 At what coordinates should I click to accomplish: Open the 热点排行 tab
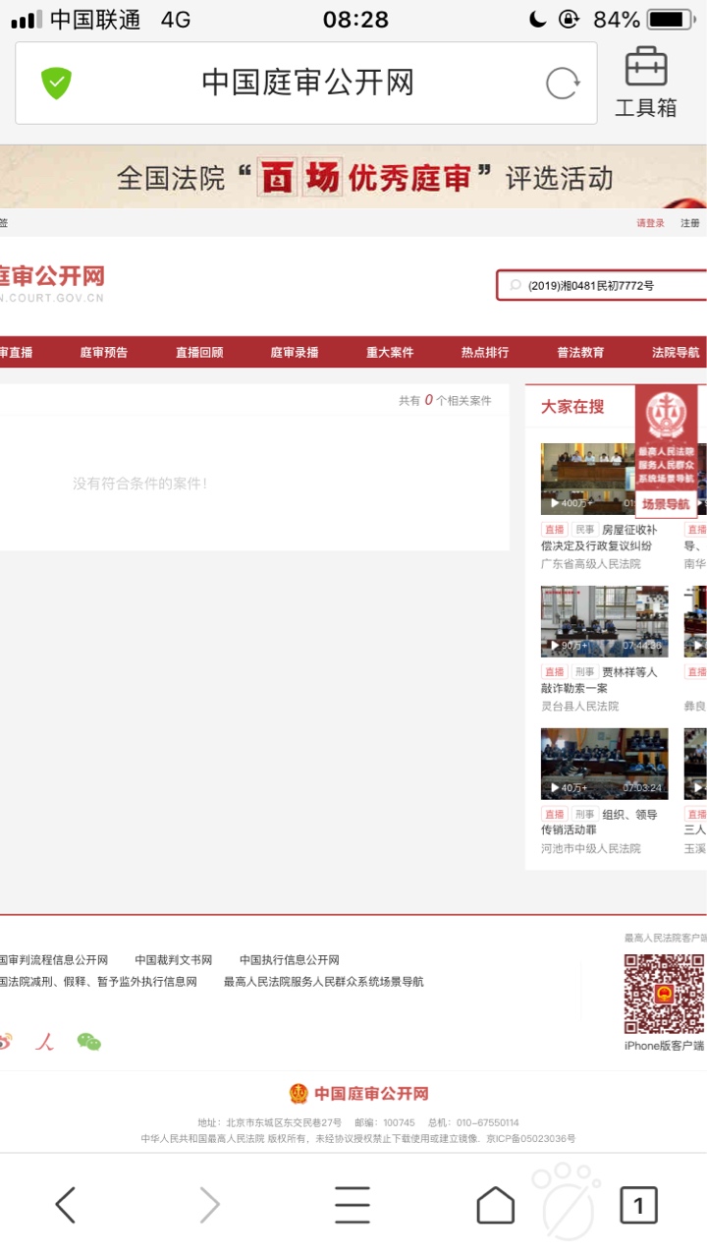(x=485, y=352)
